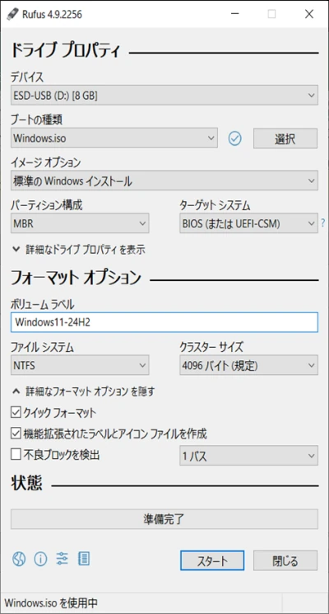Open the About info icon
Viewport: 329px width, 614px height.
point(40,559)
